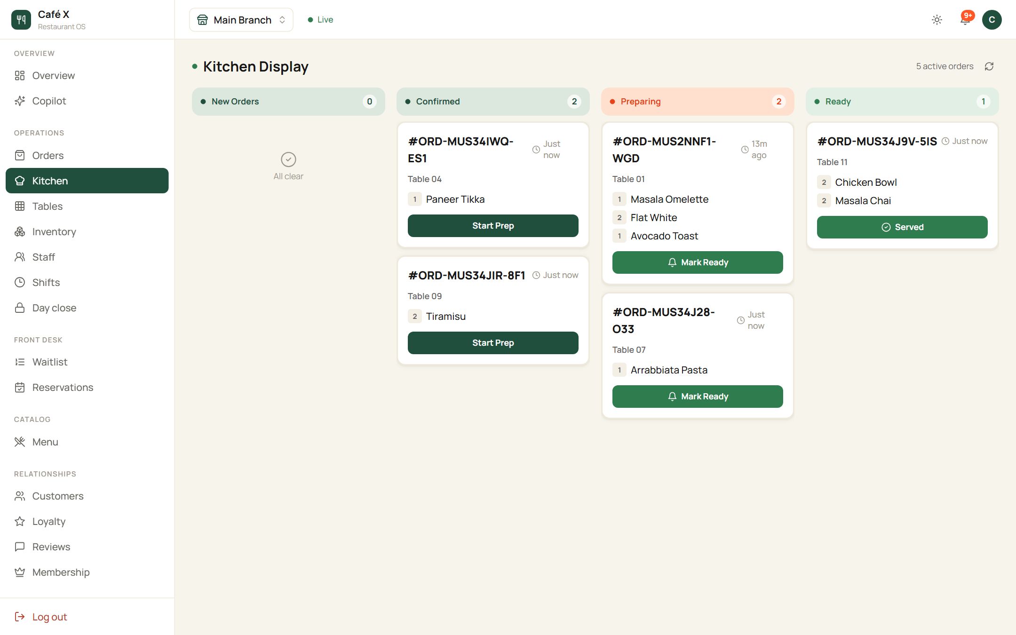
Task: Click the Loyalty star icon
Action: [x=20, y=521]
